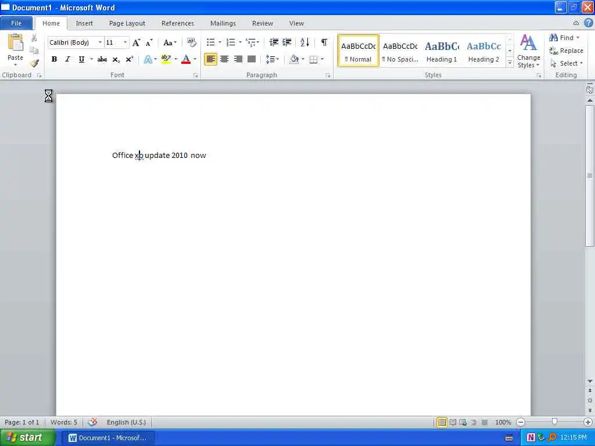
Task: Open the Font dialog launcher
Action: 195,75
